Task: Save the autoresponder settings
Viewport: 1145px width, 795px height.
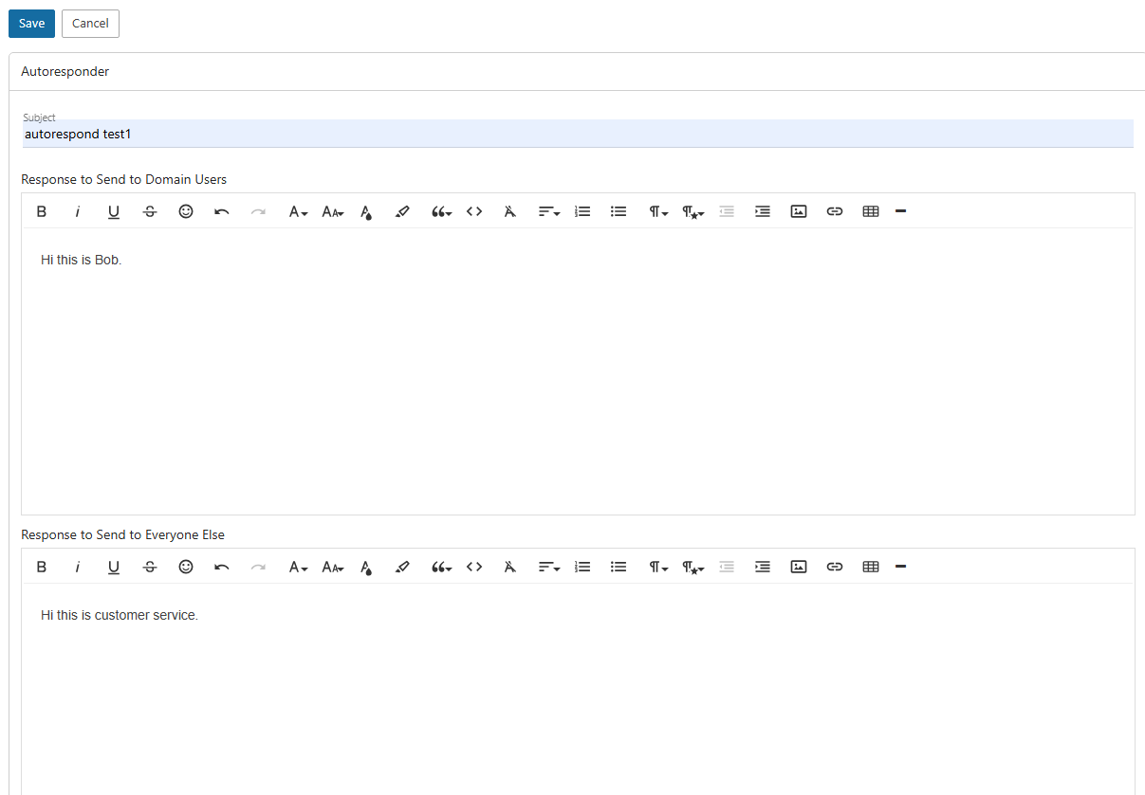Action: [x=31, y=24]
